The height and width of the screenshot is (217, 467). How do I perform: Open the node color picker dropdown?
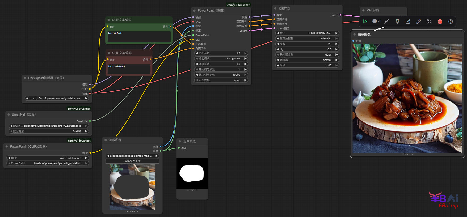376,22
